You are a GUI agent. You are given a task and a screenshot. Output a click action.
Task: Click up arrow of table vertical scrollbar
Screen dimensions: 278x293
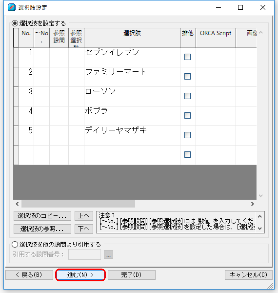pos(261,32)
